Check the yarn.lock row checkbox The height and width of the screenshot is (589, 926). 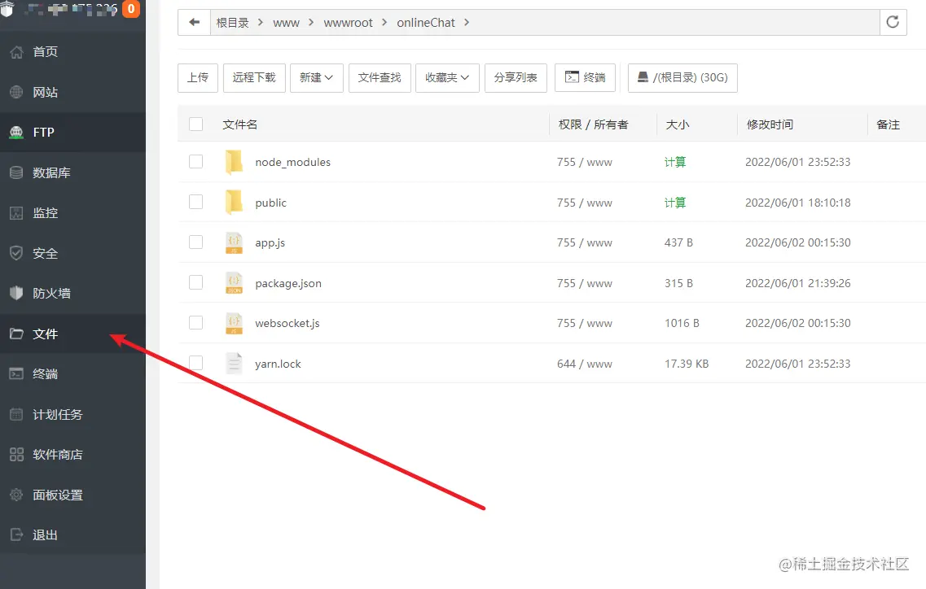click(x=196, y=363)
